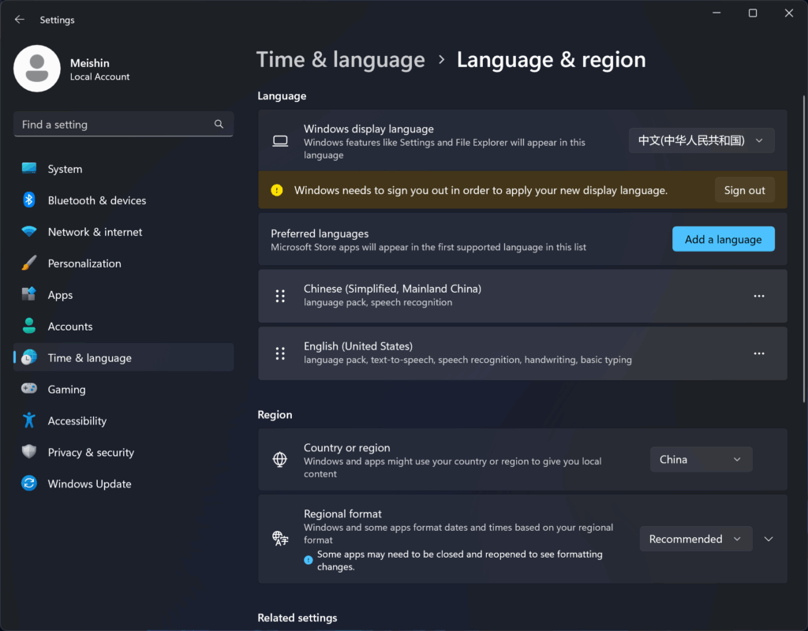Open the Network & internet section

[x=95, y=232]
